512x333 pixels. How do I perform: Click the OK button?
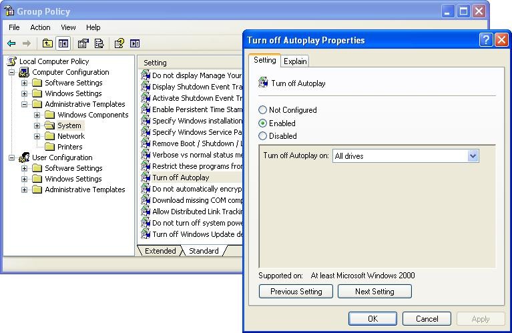tap(372, 319)
